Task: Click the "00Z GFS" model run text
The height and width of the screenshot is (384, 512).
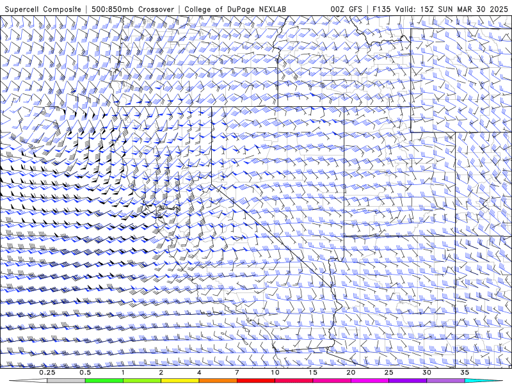Action: (346, 9)
